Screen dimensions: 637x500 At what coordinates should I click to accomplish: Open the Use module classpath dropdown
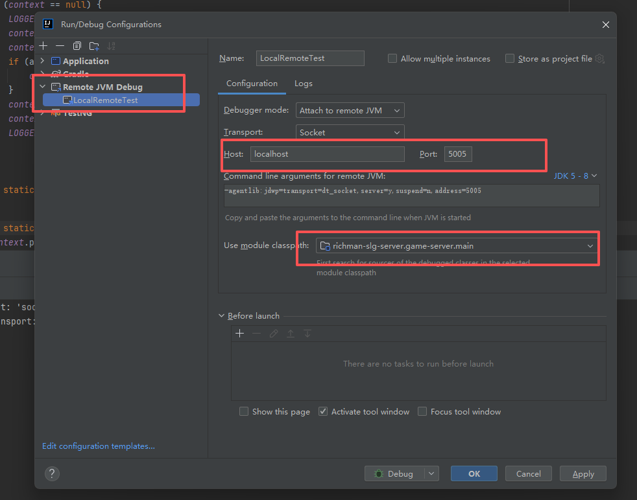click(457, 245)
